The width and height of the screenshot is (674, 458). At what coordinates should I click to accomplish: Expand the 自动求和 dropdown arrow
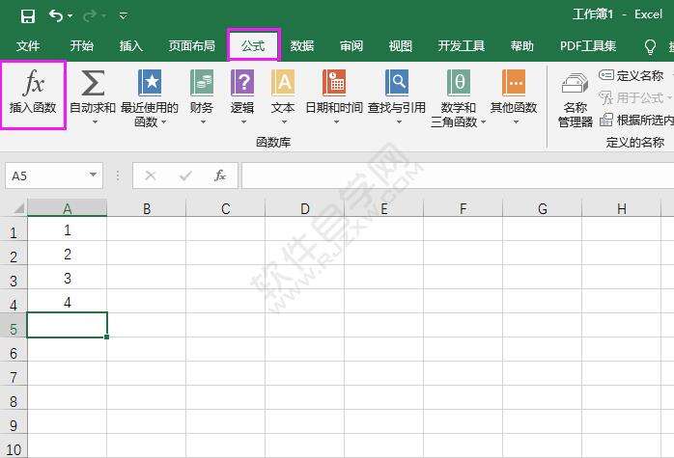(x=95, y=121)
